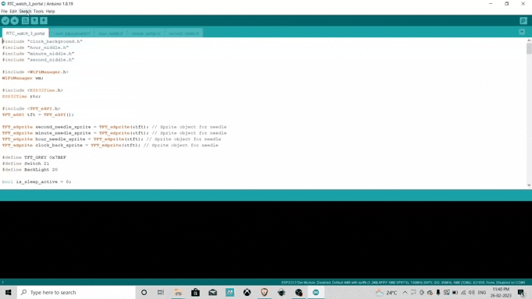Open the Serial Monitor magnifier icon
The height and width of the screenshot is (299, 532).
[x=523, y=21]
